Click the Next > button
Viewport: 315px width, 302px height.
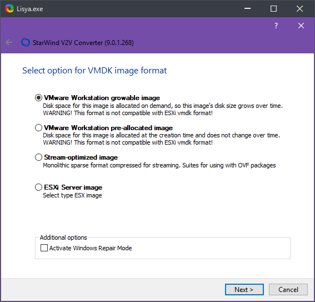(x=244, y=290)
